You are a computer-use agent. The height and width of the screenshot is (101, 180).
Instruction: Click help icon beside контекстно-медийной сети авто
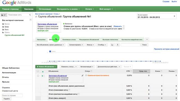tap(124, 29)
